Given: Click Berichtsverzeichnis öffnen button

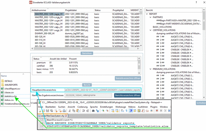Looking at the screenshot, I should click(x=127, y=95).
